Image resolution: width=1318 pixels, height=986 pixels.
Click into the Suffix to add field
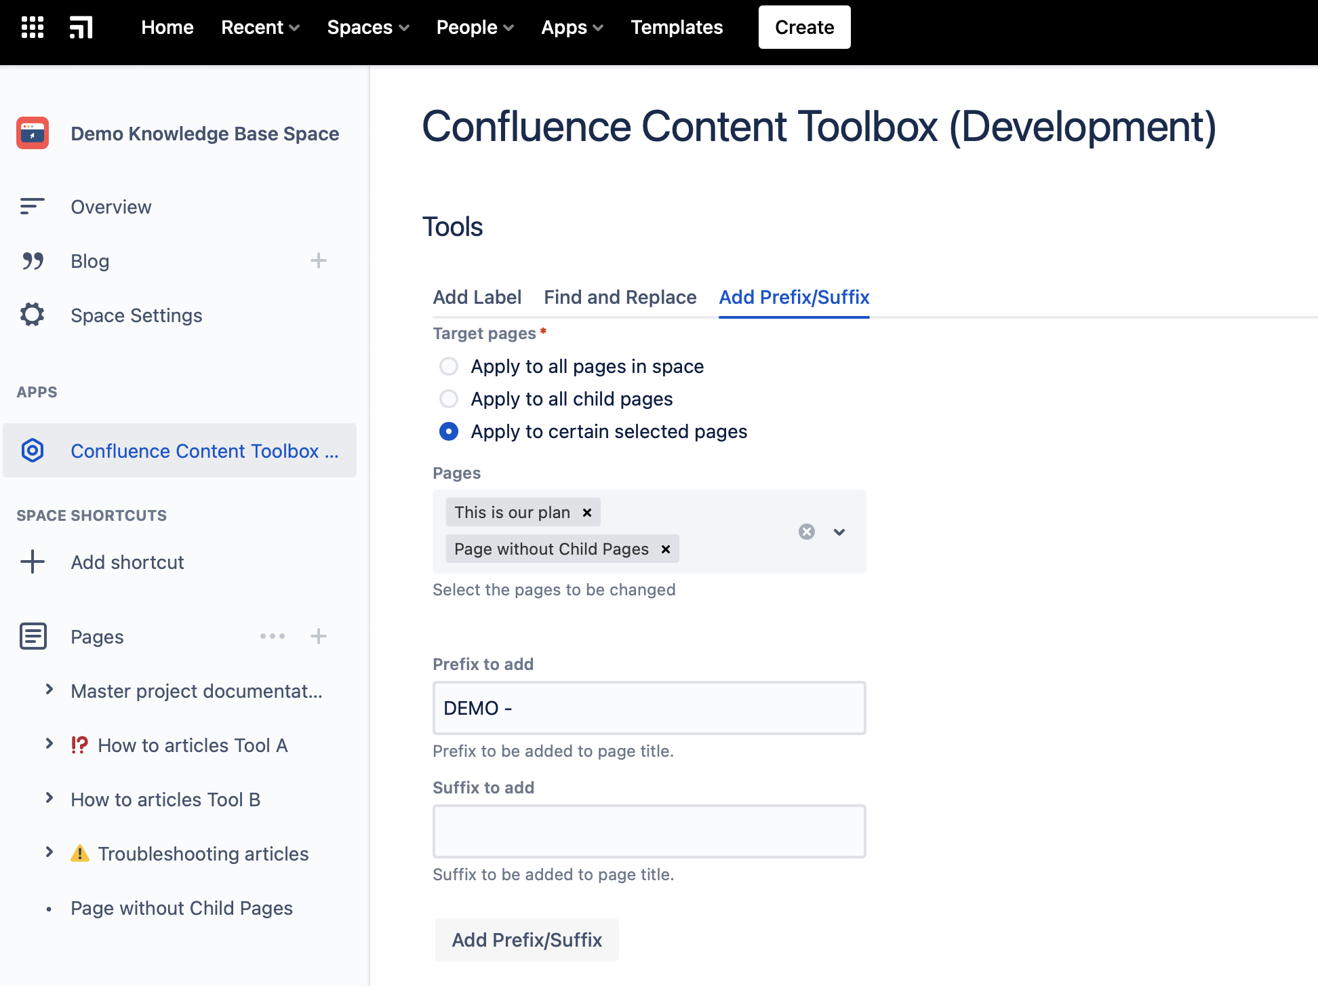(649, 831)
